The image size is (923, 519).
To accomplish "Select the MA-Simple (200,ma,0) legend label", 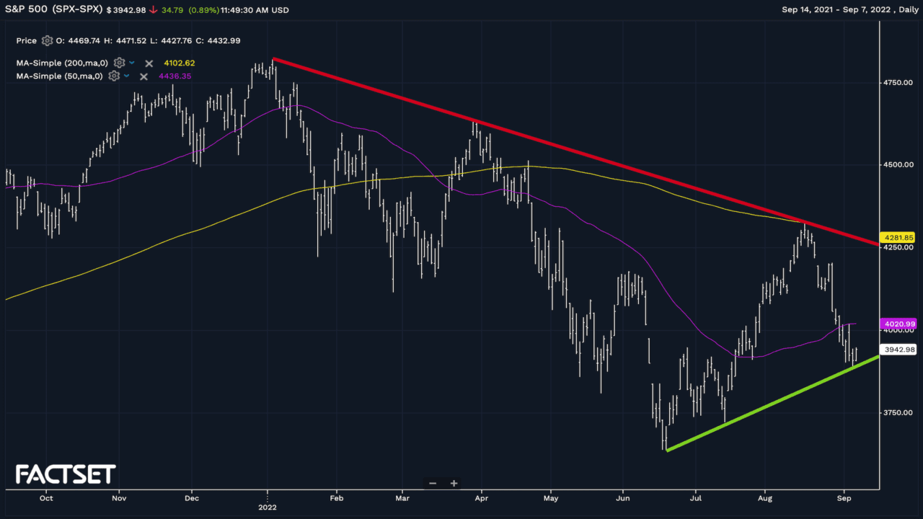I will [x=63, y=63].
